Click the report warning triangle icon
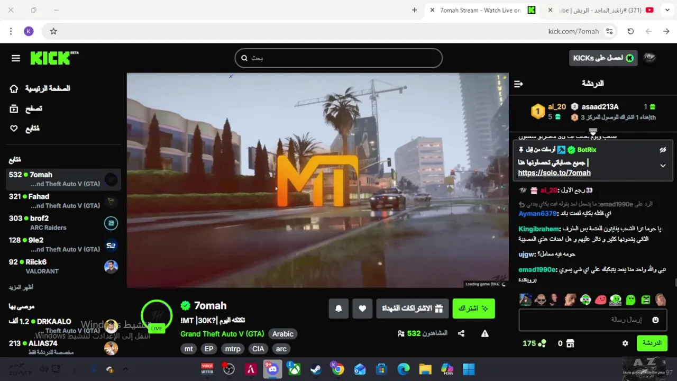This screenshot has width=677, height=381. (x=484, y=333)
